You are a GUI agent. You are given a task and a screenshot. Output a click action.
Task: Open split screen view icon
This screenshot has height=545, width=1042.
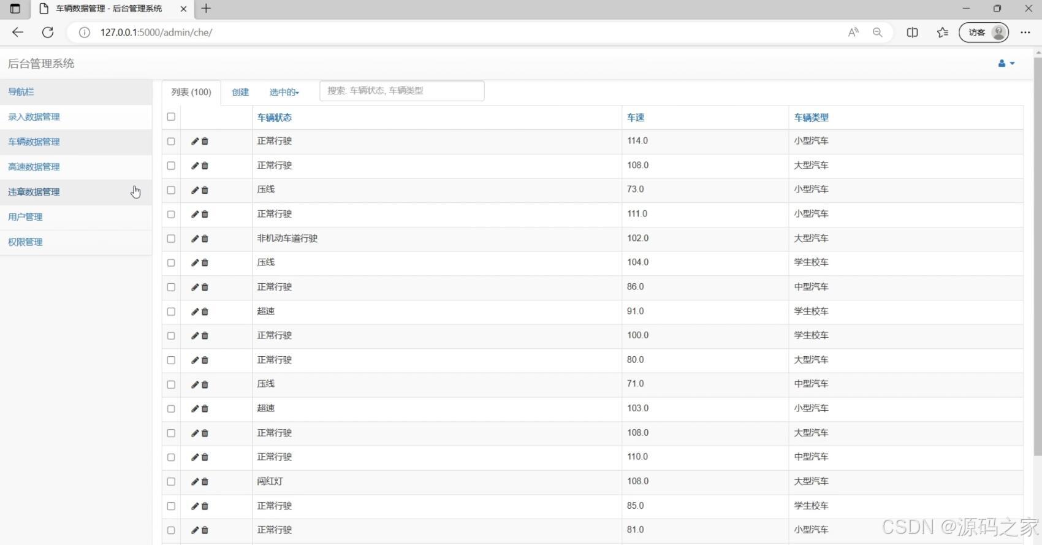coord(912,32)
